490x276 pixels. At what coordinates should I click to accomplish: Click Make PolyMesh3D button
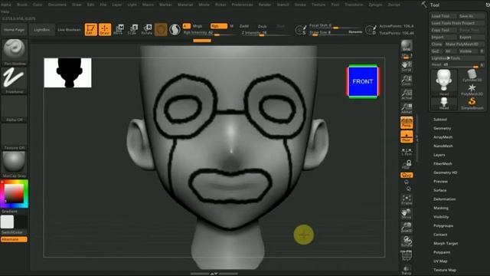(x=464, y=44)
